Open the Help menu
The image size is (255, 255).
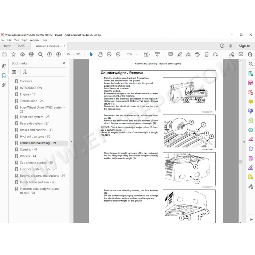click(44, 40)
